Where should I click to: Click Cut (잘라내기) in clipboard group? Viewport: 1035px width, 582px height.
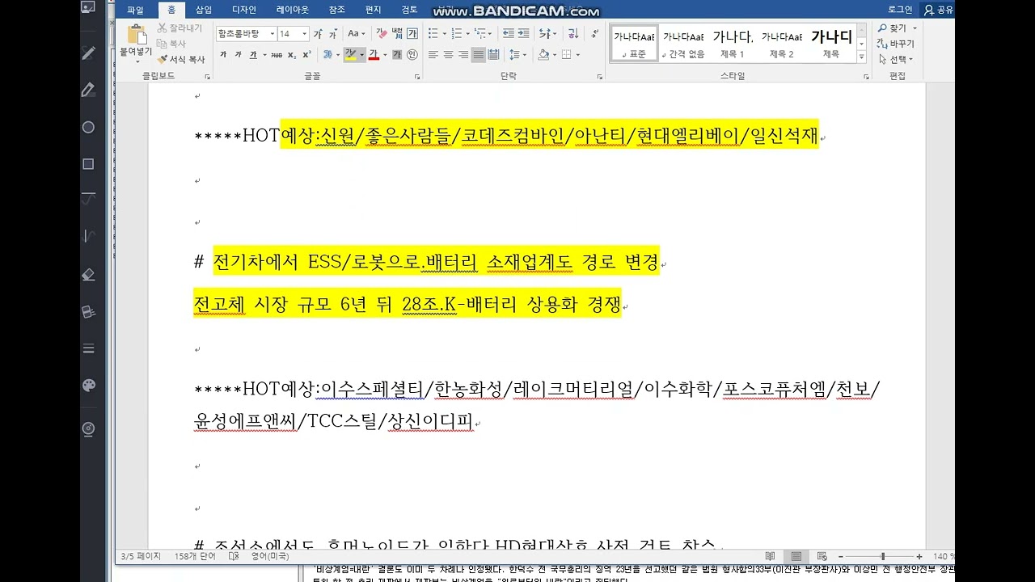point(180,28)
